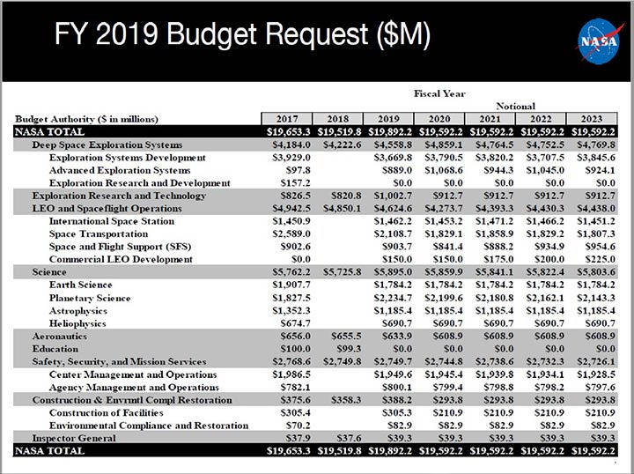634x474 pixels.
Task: Click the $305.4 Construction of Facilities value
Action: point(296,413)
